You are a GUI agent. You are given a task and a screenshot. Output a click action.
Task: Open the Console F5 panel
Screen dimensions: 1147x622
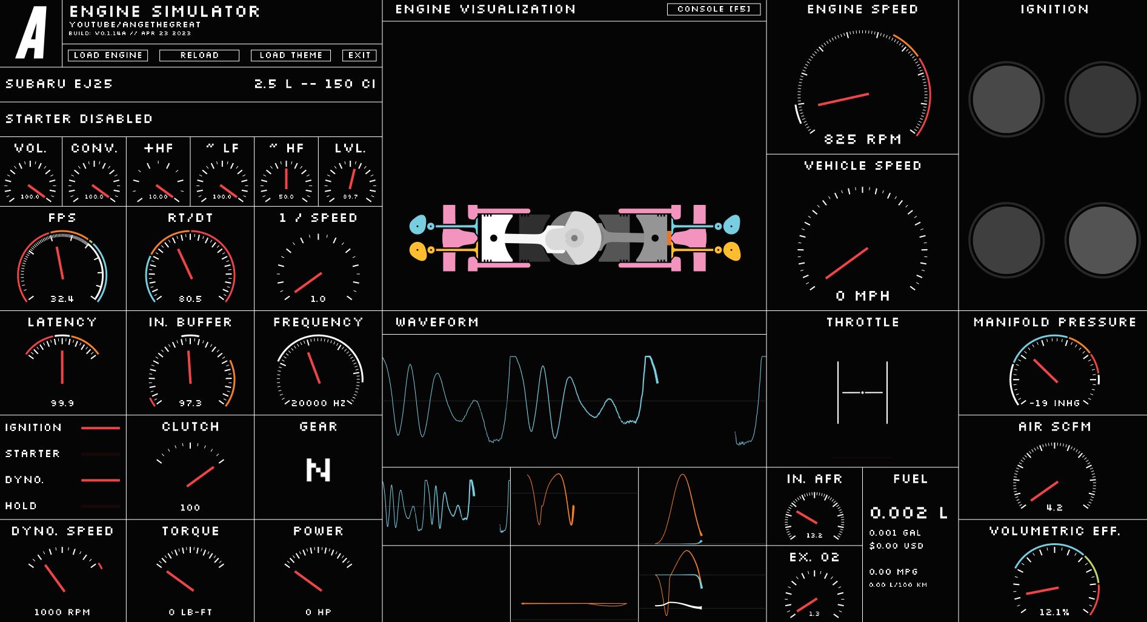(713, 9)
